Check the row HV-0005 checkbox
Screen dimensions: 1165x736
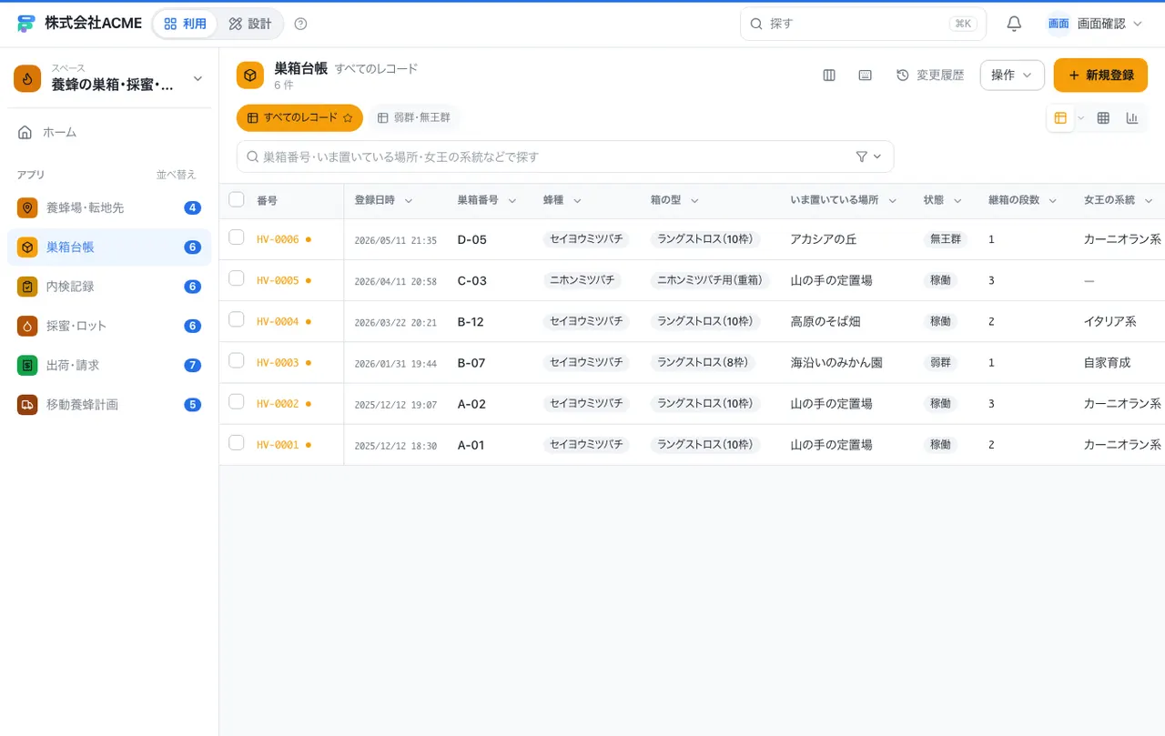coord(237,278)
